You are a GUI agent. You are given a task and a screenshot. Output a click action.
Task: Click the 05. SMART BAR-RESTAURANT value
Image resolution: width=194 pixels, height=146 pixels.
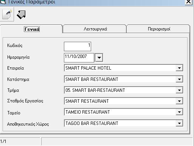pyautogui.click(x=95, y=90)
